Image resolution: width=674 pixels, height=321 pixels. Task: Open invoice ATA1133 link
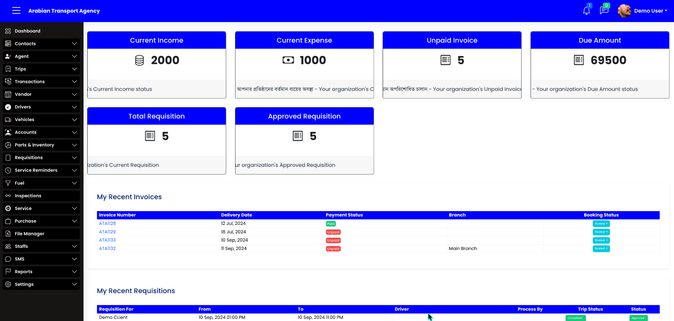tap(107, 240)
